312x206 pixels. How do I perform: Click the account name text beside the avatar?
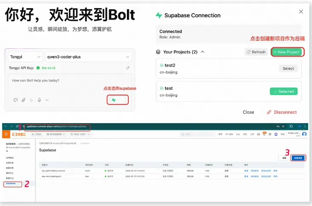[x=294, y=133]
